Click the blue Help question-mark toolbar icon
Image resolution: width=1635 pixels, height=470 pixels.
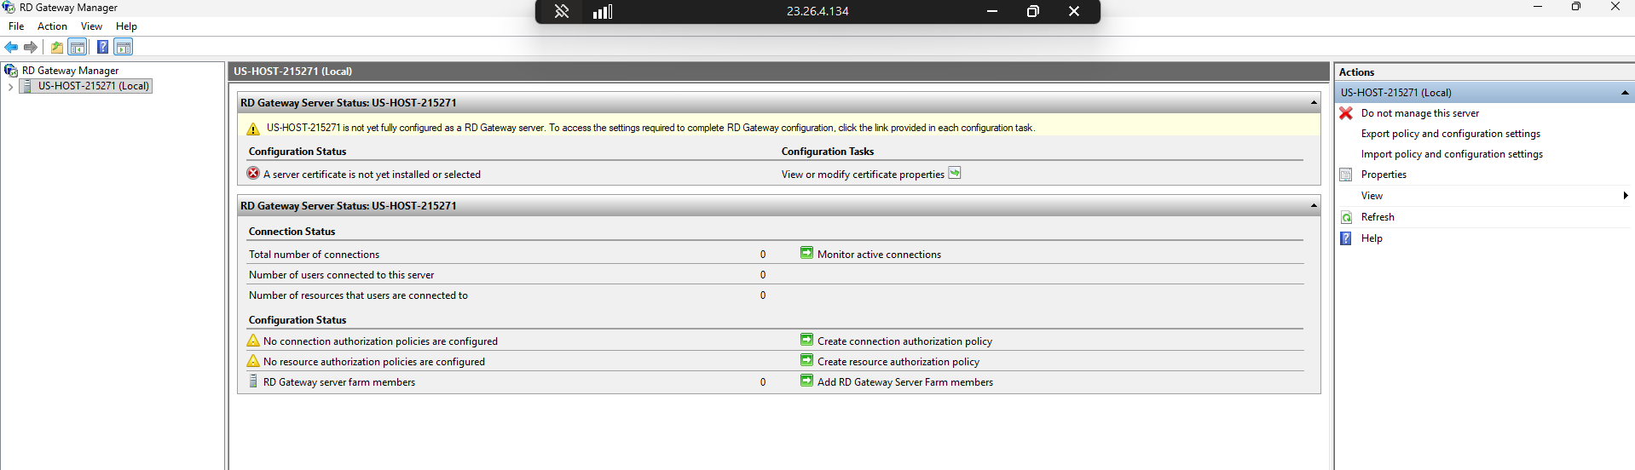(102, 47)
